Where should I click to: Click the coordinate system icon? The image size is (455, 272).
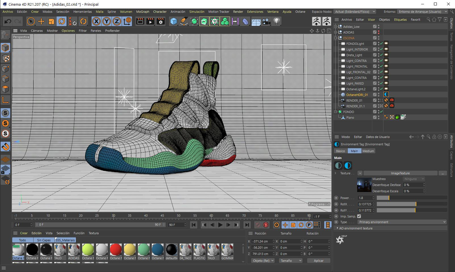(127, 21)
